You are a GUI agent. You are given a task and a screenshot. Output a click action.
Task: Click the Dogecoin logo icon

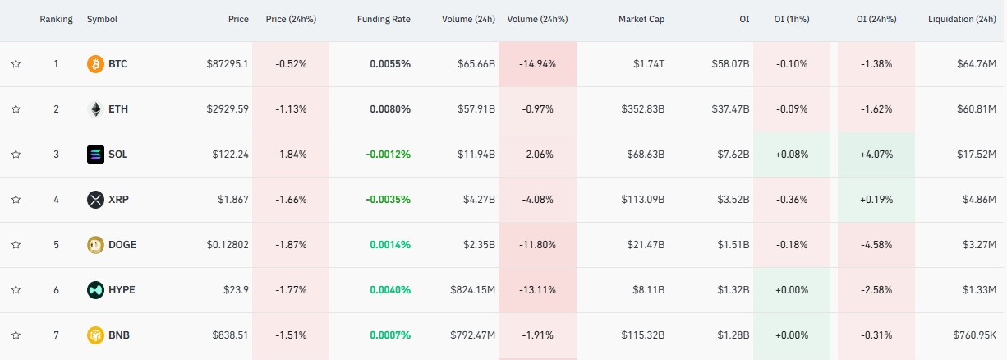(x=95, y=245)
